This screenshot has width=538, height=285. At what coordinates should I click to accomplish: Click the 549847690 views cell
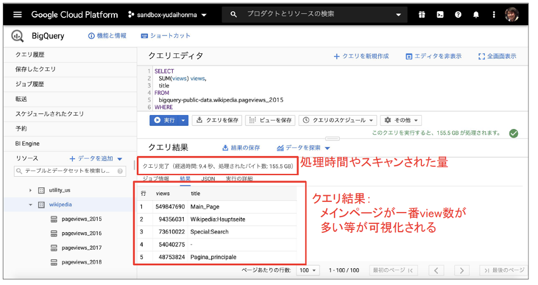170,206
